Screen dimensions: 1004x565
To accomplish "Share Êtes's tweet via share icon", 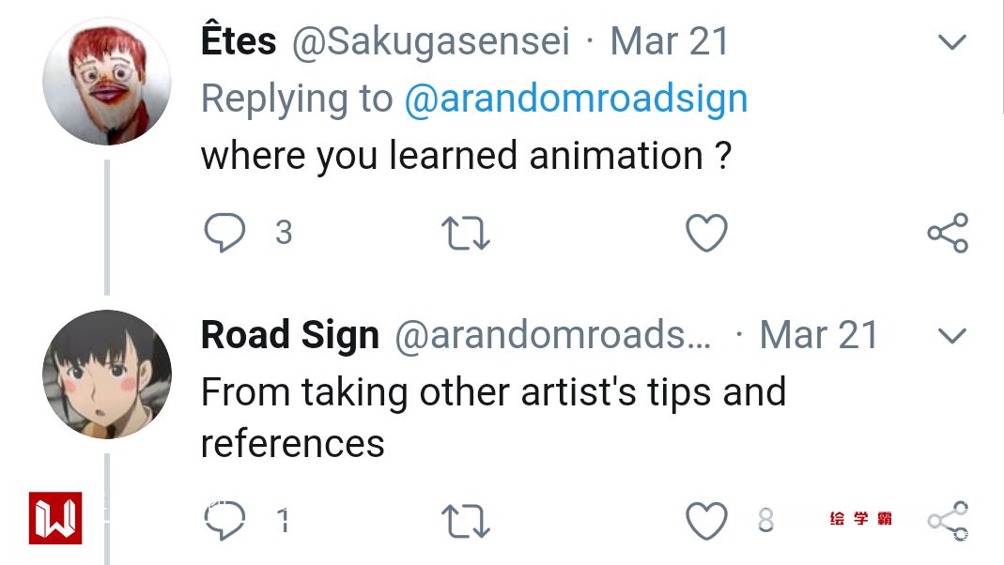I will [x=947, y=233].
